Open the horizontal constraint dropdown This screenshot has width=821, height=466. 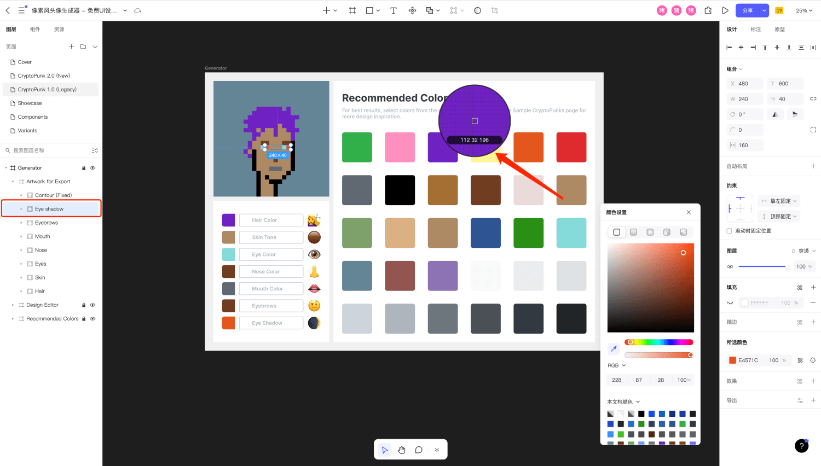780,201
